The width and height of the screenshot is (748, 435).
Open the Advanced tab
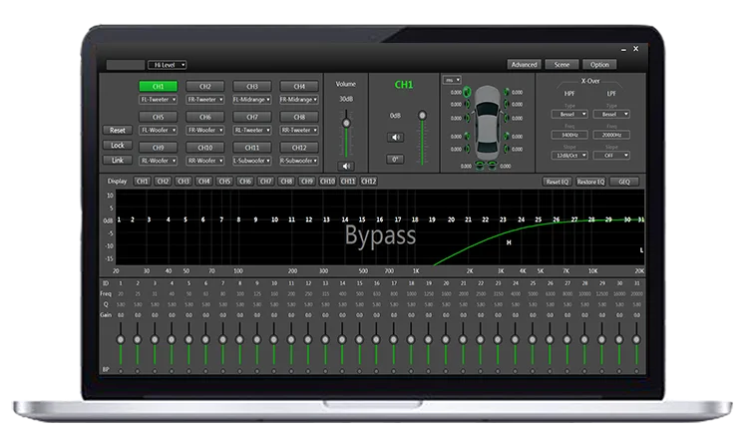pos(523,65)
